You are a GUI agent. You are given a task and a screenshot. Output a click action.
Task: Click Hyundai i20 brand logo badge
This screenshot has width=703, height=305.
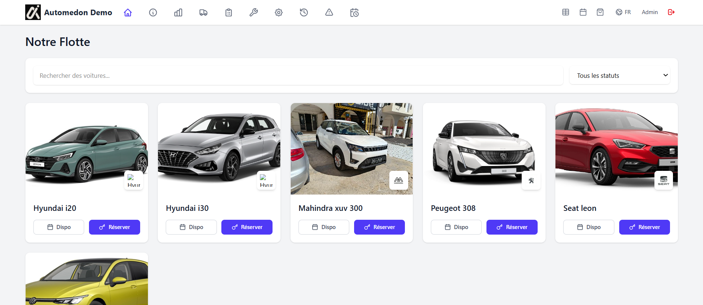click(x=134, y=180)
